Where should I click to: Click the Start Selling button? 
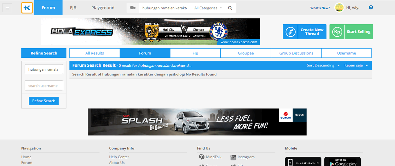pos(351,32)
